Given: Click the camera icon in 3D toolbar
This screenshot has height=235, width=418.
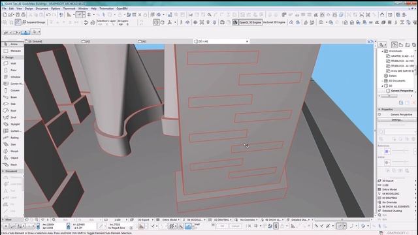Looking at the screenshot, I should click(321, 23).
